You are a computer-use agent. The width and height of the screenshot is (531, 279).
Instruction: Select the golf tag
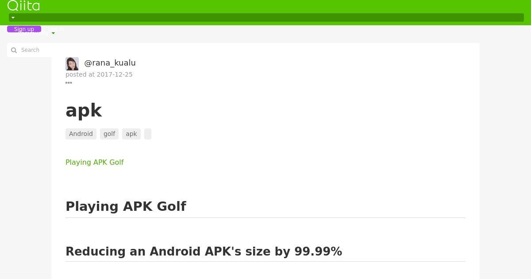[x=109, y=134]
